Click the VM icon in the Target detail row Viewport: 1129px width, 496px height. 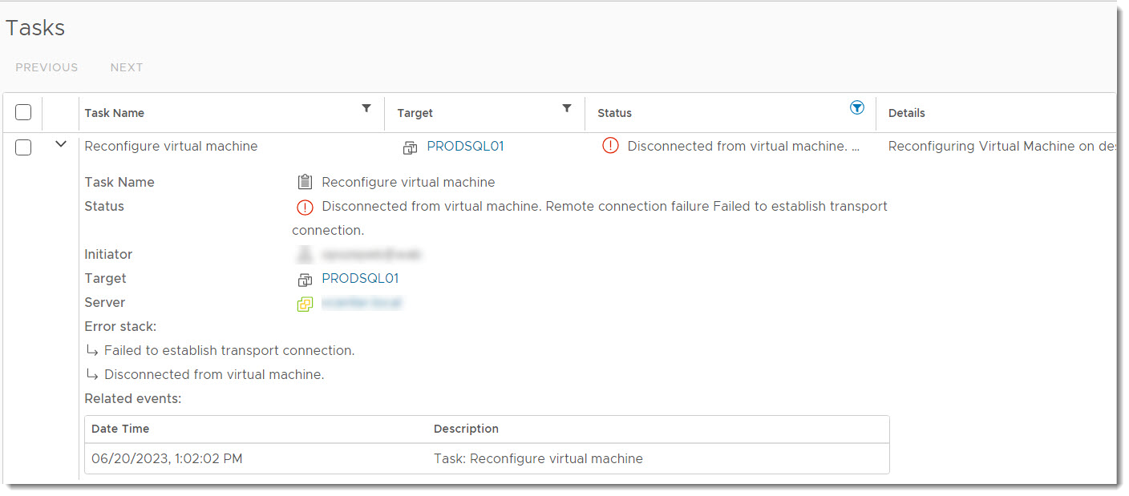[x=306, y=279]
